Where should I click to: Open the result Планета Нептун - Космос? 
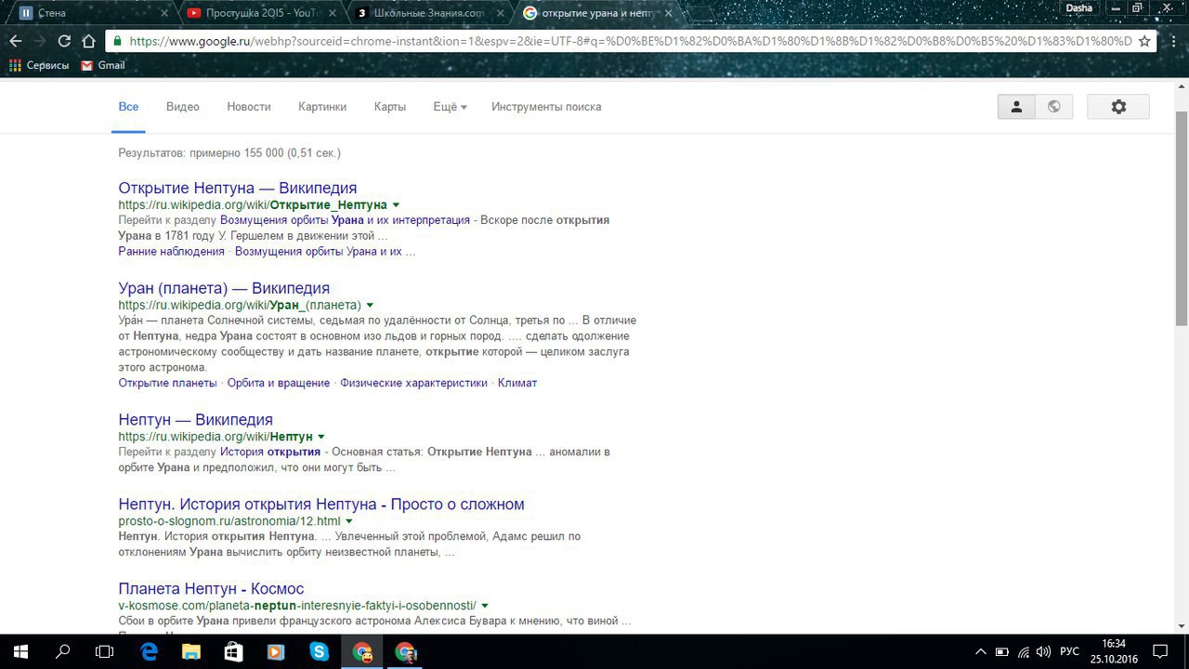[211, 589]
